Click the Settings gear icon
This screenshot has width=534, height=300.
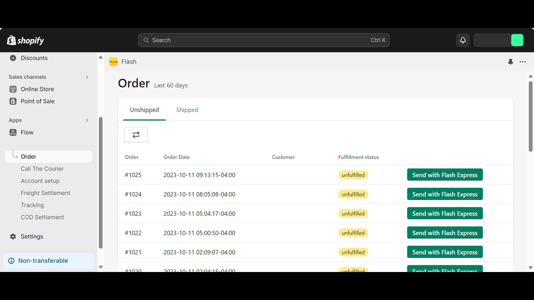point(13,236)
